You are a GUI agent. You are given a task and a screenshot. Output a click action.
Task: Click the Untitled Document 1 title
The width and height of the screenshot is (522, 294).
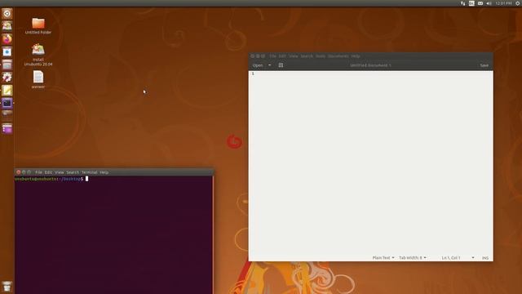pos(370,65)
